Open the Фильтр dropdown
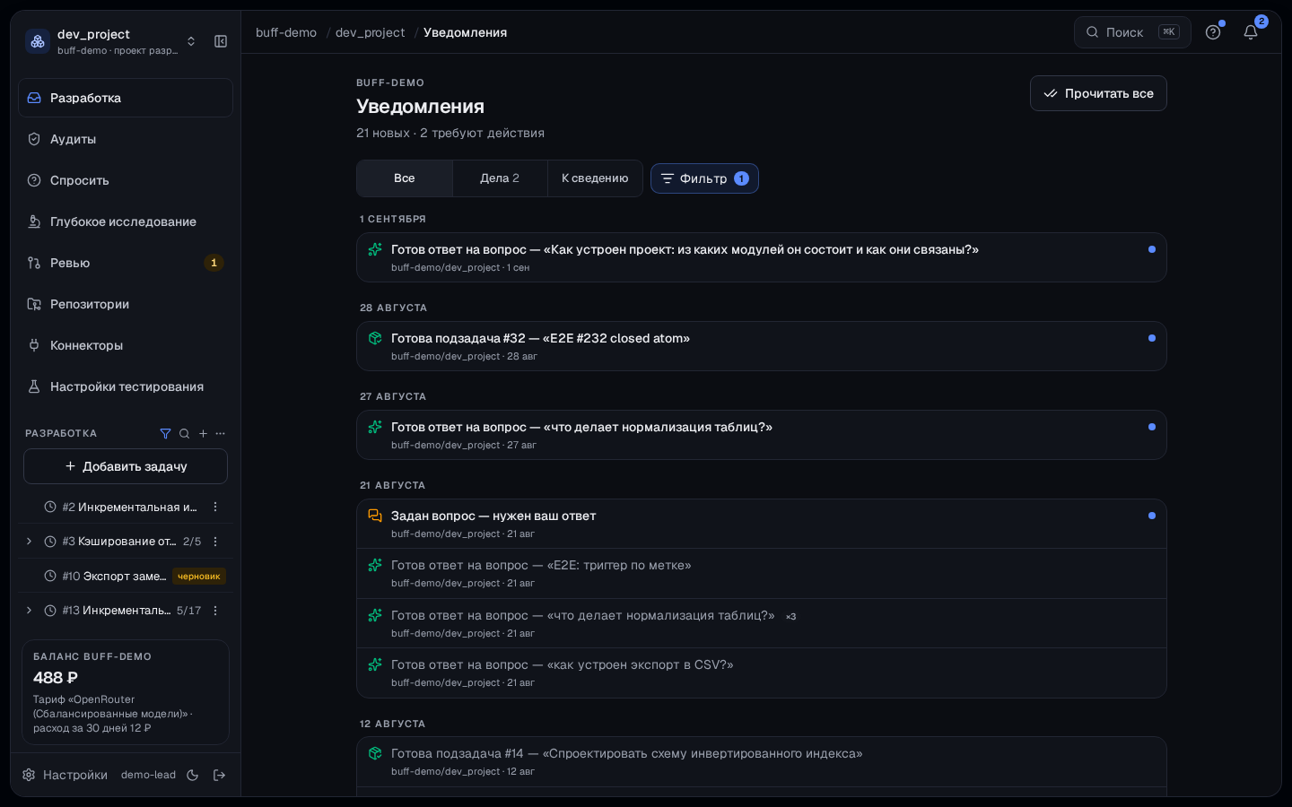This screenshot has height=807, width=1292. click(x=704, y=178)
